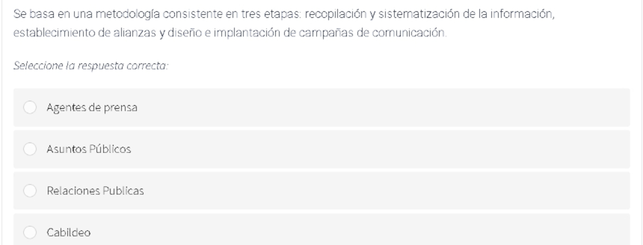Click blank area of Agentes de prensa row
Viewport: 643px width, 245px height.
(384, 107)
